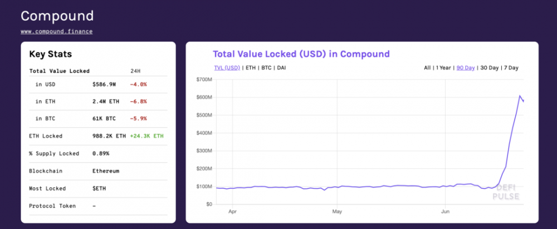Click the $ETH Most Locked value
This screenshot has height=229, width=557.
99,188
